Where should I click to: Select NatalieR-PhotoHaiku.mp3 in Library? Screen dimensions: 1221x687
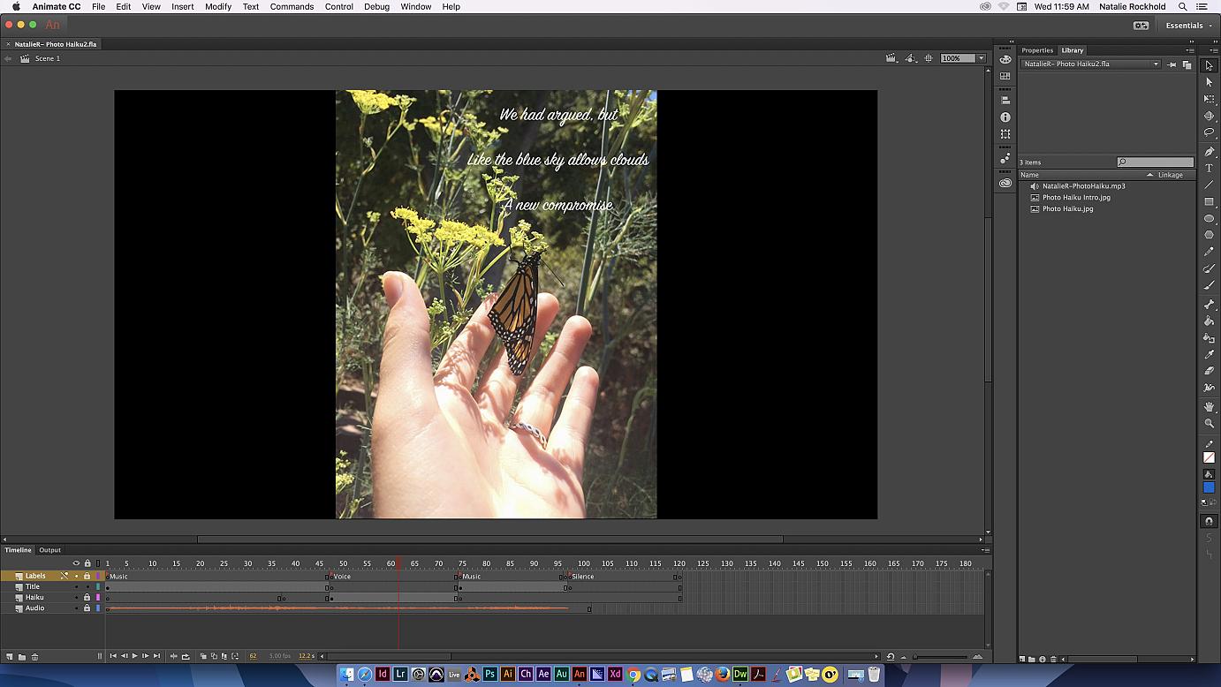pos(1083,186)
